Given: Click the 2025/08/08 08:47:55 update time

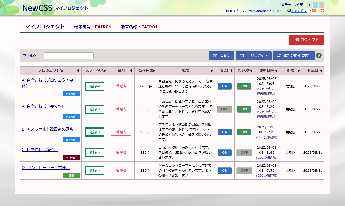Looking at the screenshot, I should click(x=266, y=168).
